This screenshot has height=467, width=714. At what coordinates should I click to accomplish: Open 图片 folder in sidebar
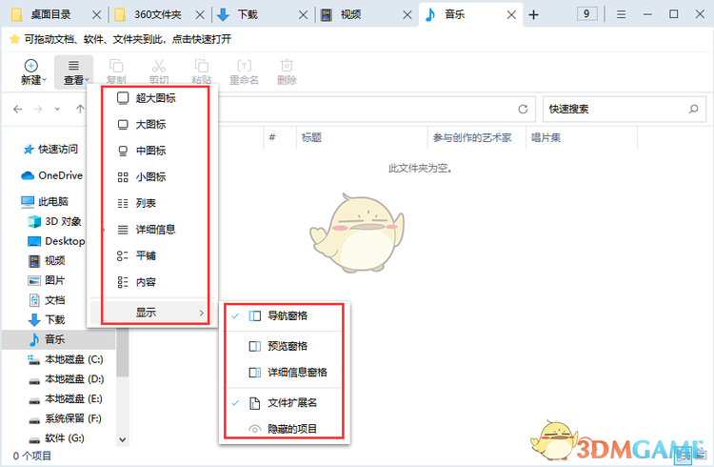(x=47, y=280)
